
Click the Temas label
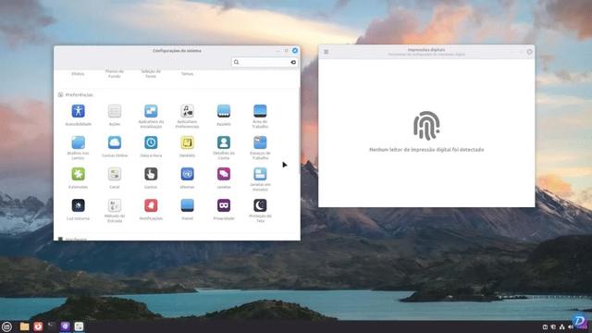[187, 74]
